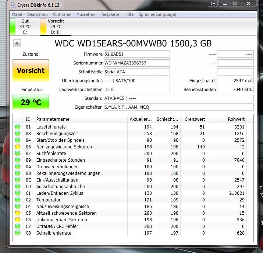Click green status icon for Neuzuweisungsereignisse
Viewport: 263px width, 253px height.
[x=18, y=206]
